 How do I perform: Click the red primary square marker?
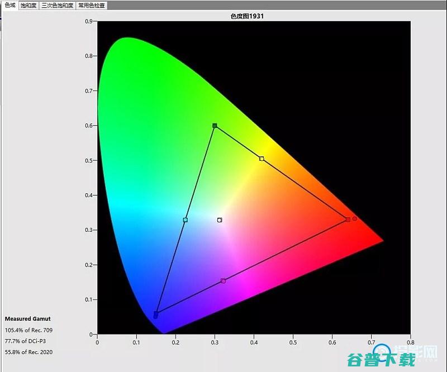(348, 220)
